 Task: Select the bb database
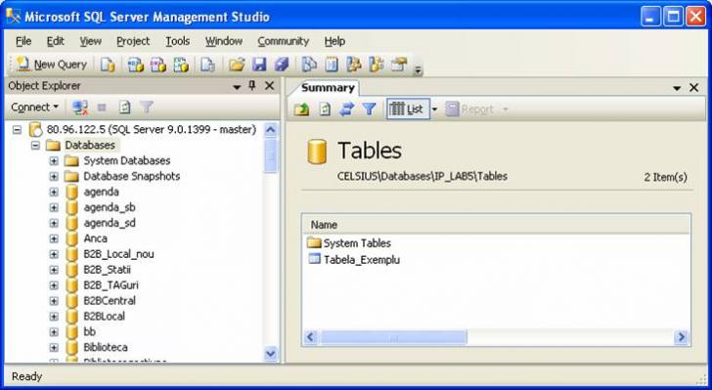click(x=89, y=332)
